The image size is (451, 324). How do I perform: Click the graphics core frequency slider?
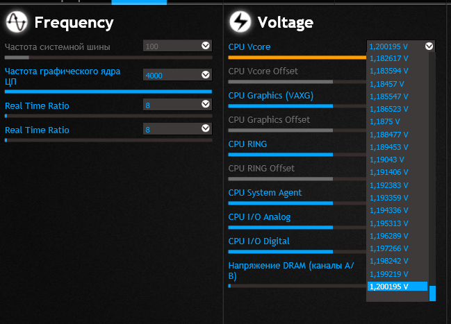(x=108, y=91)
